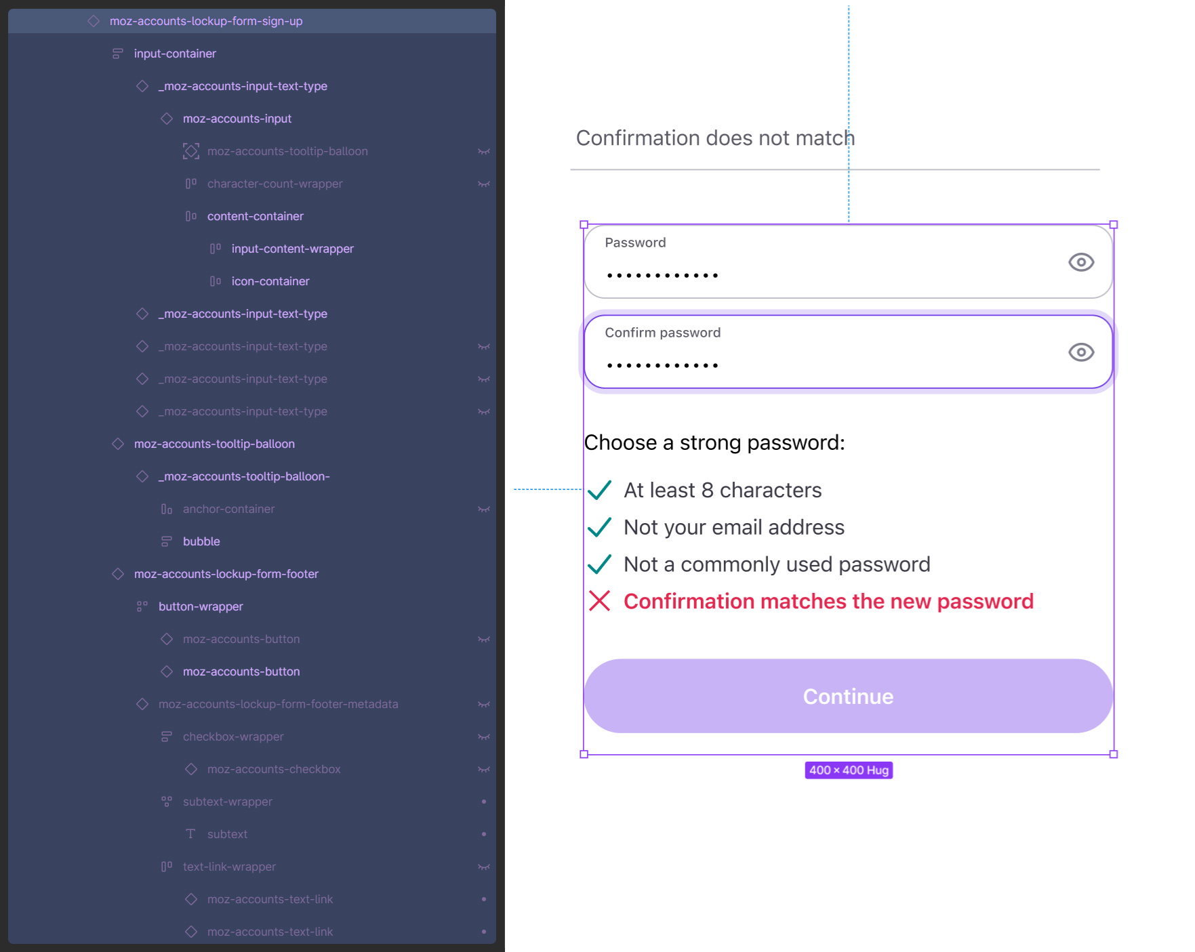
Task: Reveal password using Password field eye icon
Action: 1080,262
